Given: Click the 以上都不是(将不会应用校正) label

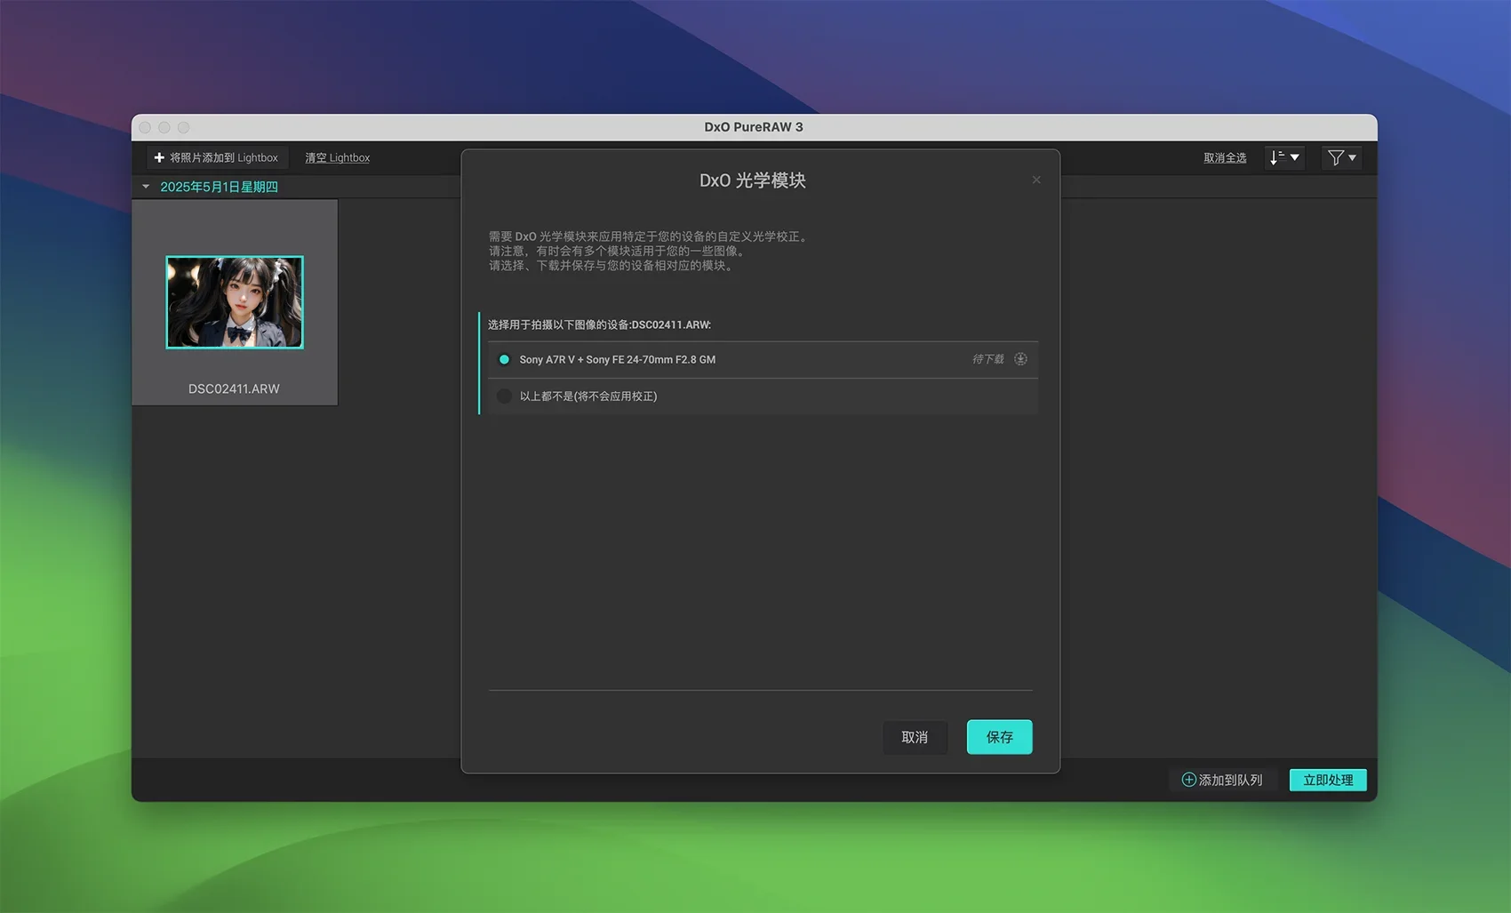Looking at the screenshot, I should pos(588,396).
